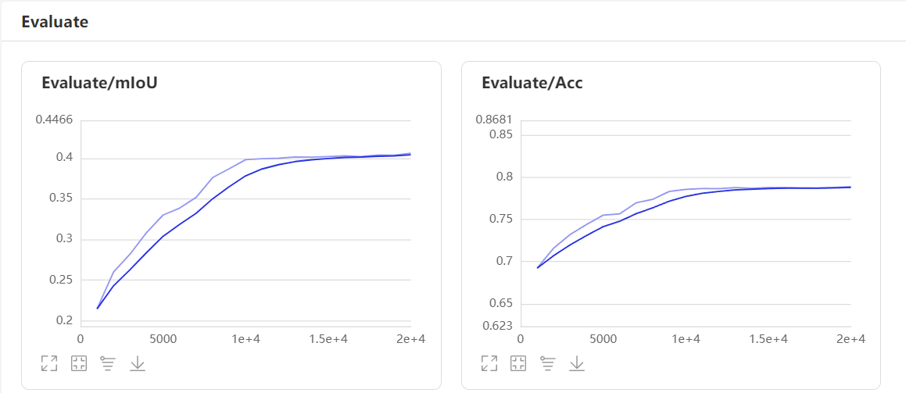Download the Evaluate/Acc chart data
The width and height of the screenshot is (906, 393).
point(577,363)
